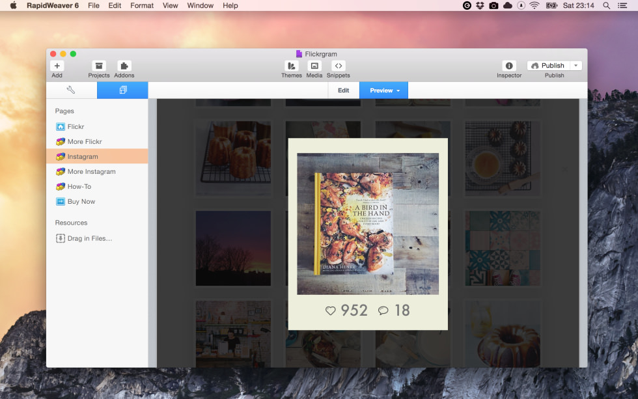This screenshot has height=399, width=638.
Task: Open the RapidWeaver 6 menu
Action: click(53, 5)
